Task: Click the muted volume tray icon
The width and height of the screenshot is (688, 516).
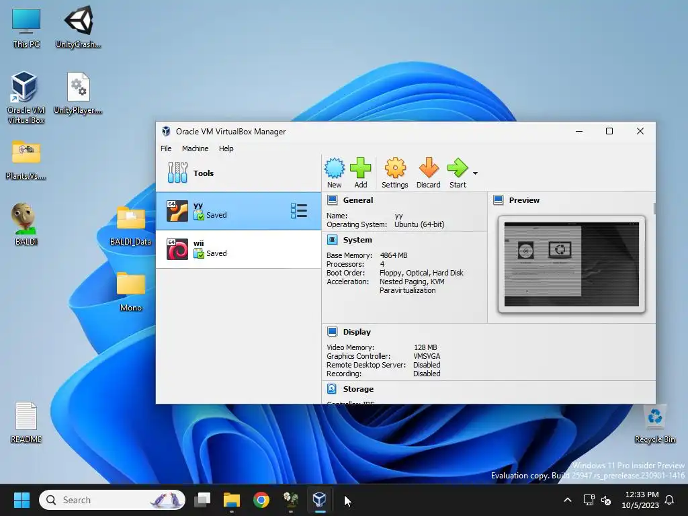Action: click(606, 500)
